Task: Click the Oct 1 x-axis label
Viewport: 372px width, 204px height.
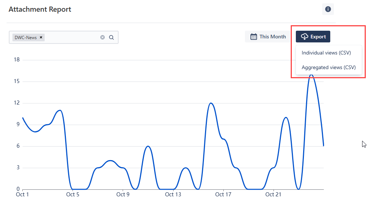Action: pos(22,194)
